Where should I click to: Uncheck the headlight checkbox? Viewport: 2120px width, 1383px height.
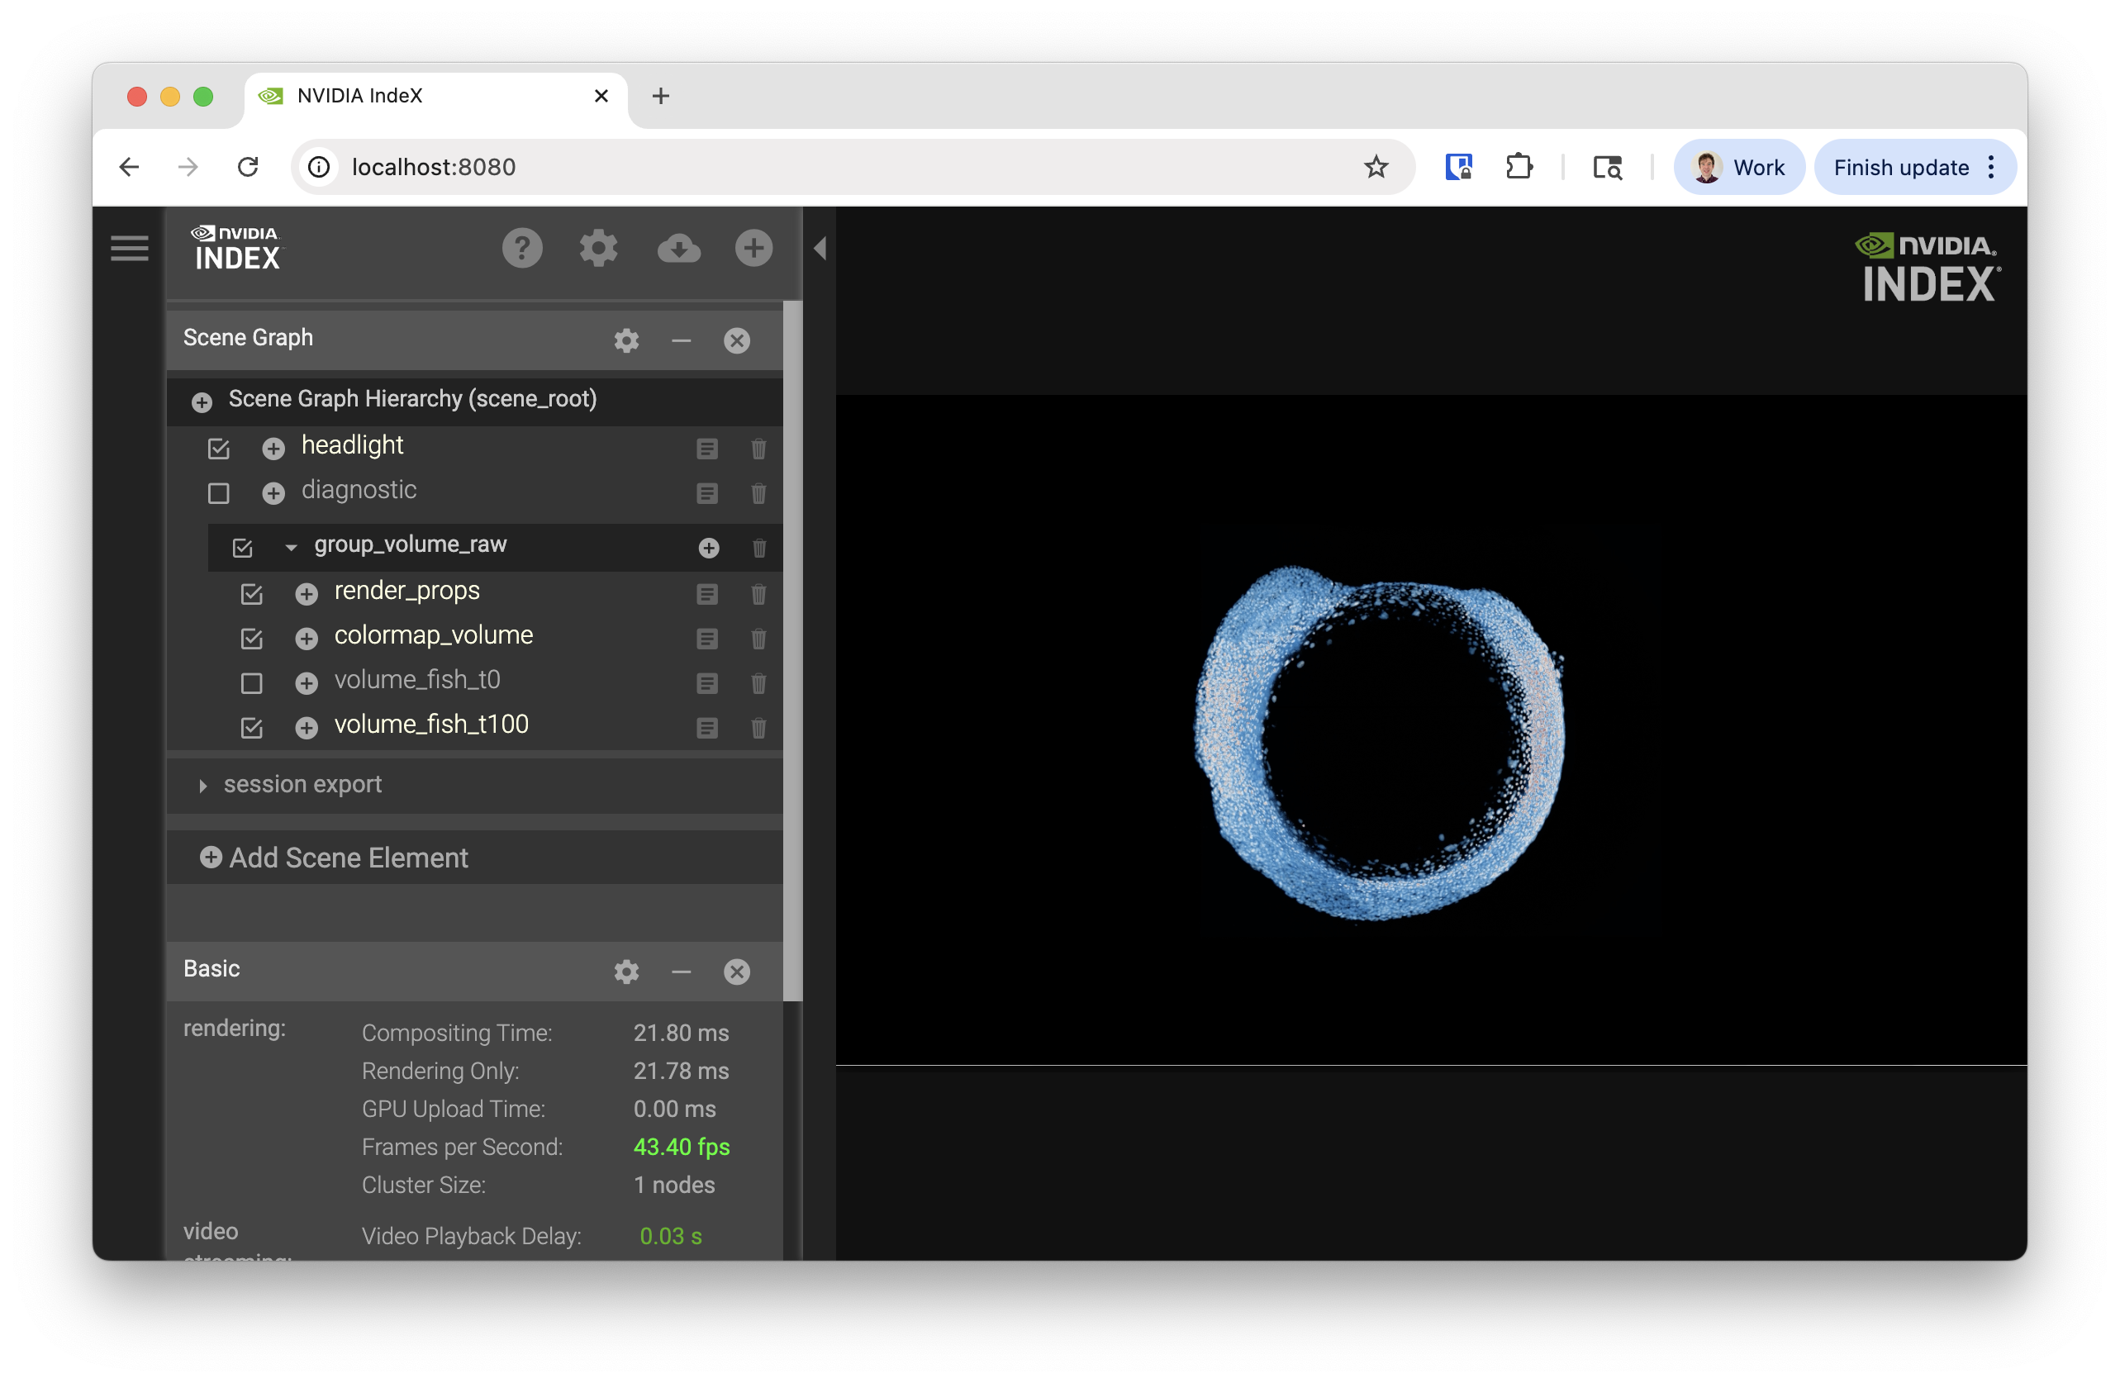click(218, 449)
